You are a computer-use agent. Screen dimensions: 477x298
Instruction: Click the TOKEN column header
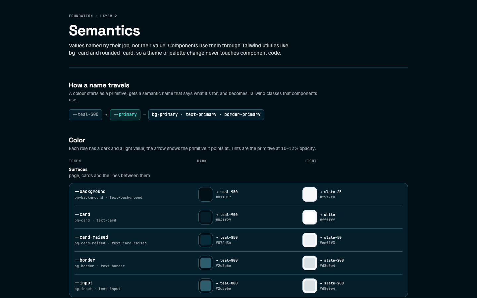(x=75, y=161)
